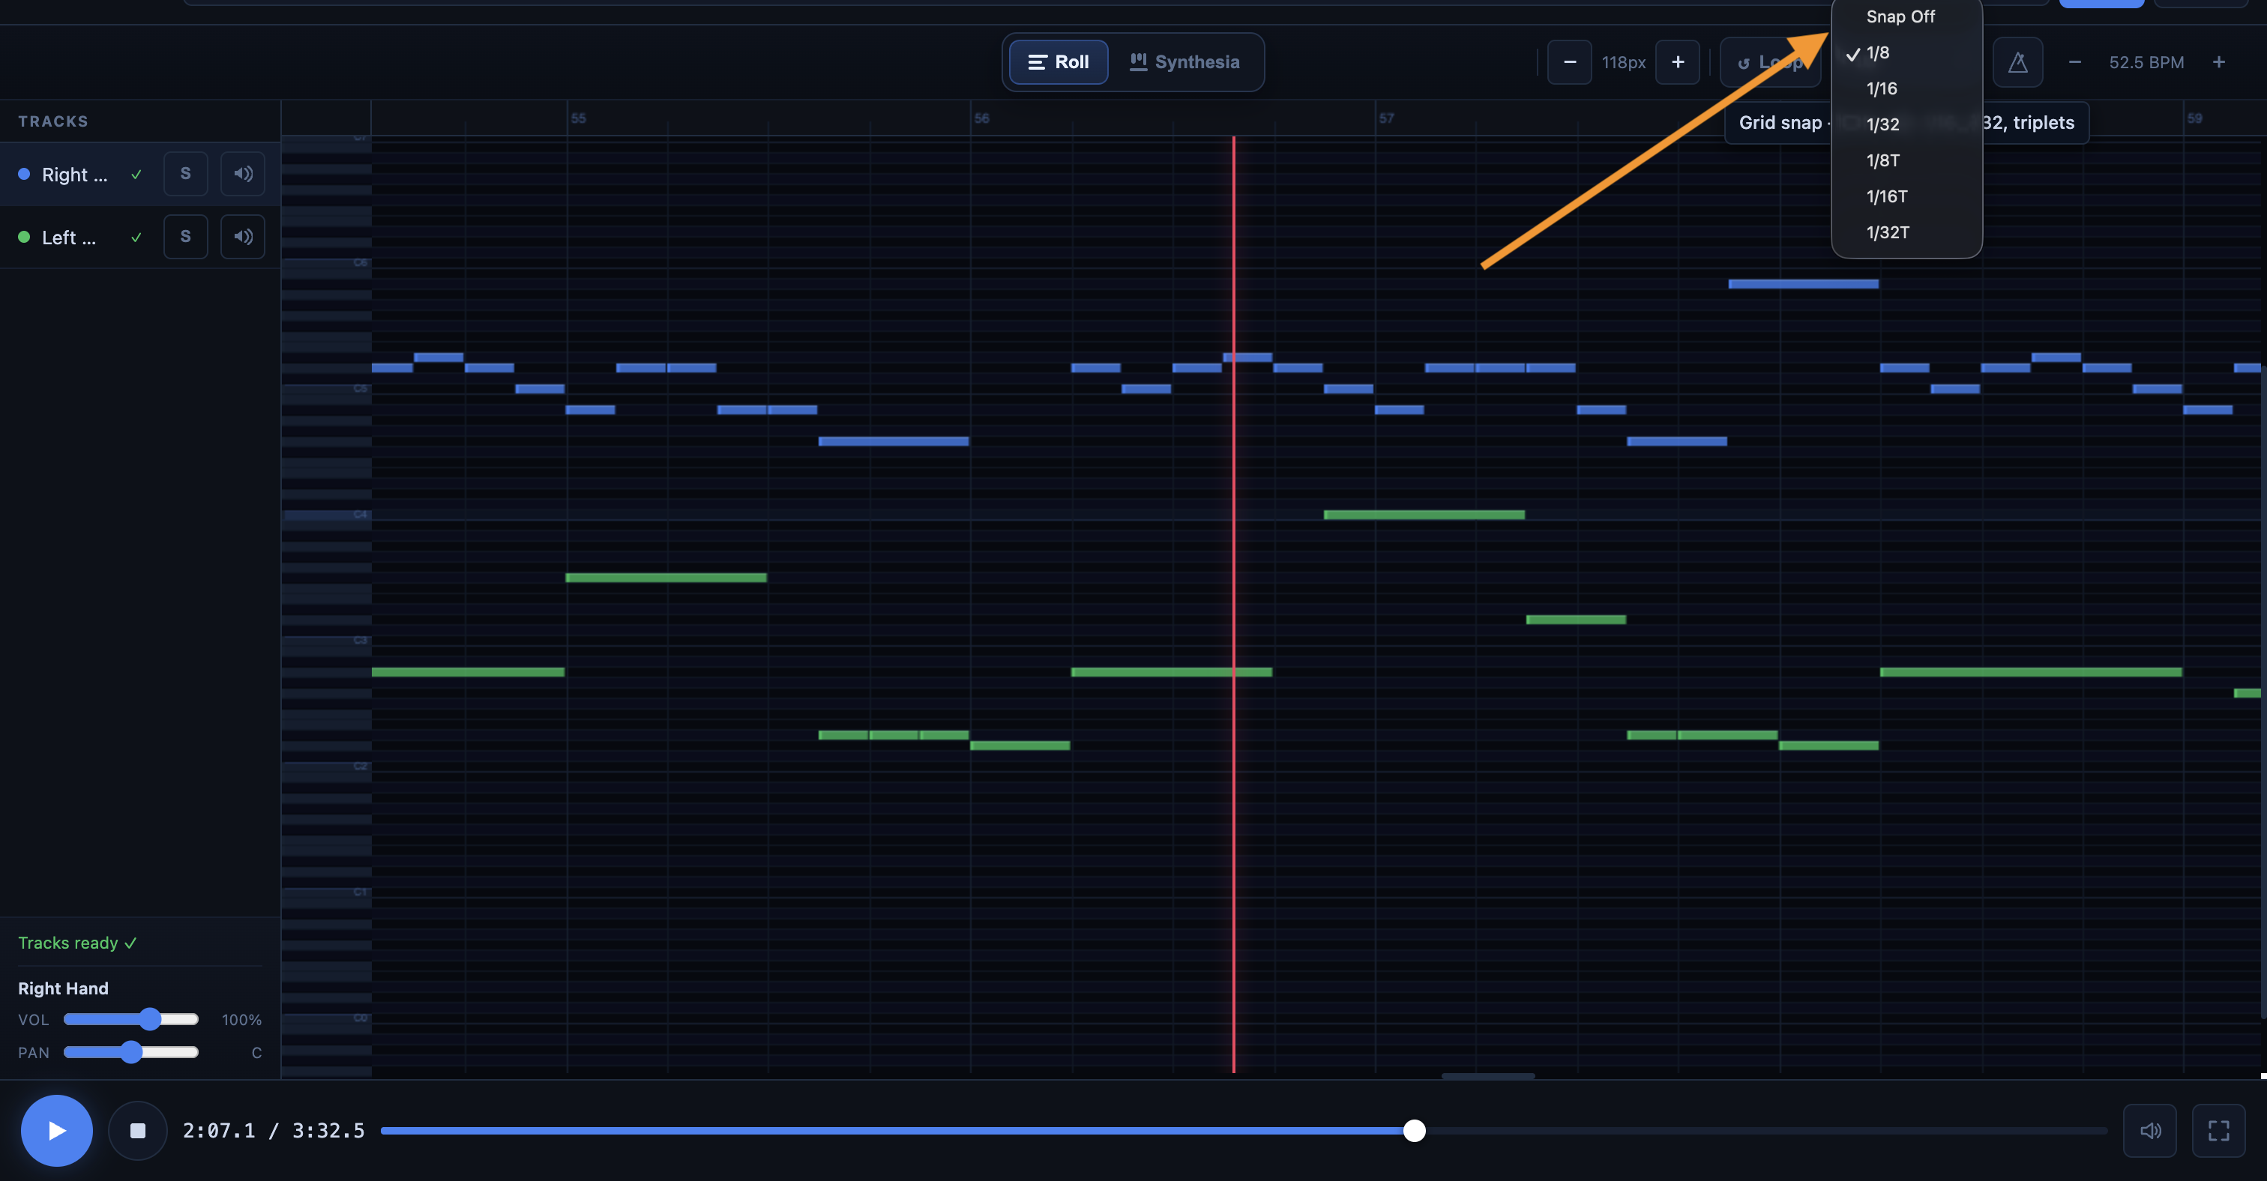
Task: Select the Left Hand track row
Action: (x=70, y=238)
